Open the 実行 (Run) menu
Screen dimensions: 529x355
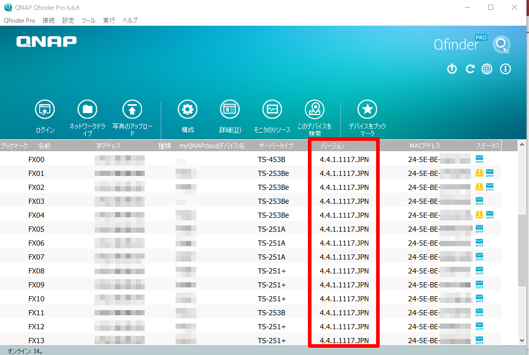point(109,21)
